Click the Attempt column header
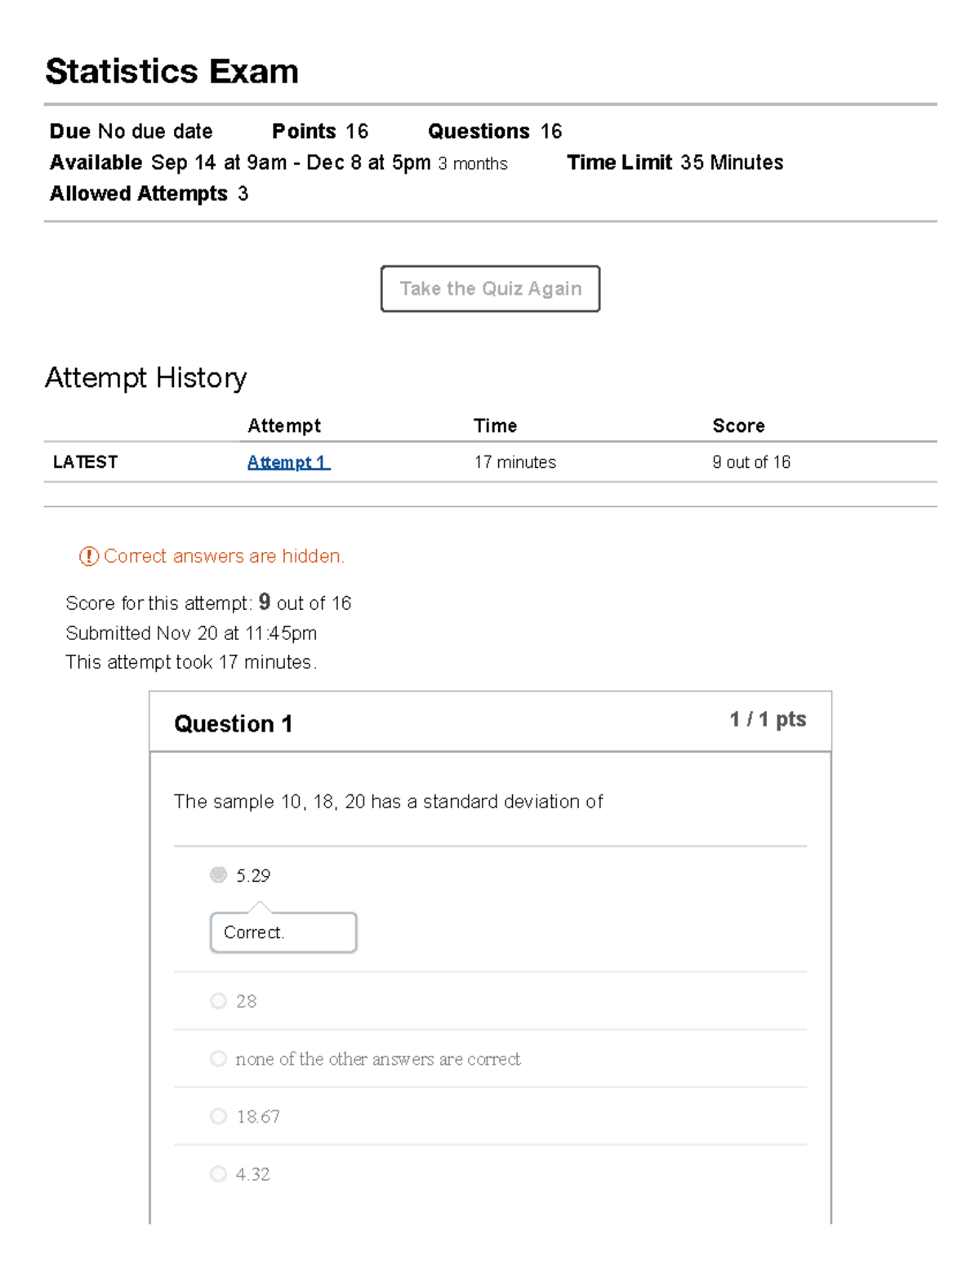Viewport: 980px width, 1268px height. (284, 425)
